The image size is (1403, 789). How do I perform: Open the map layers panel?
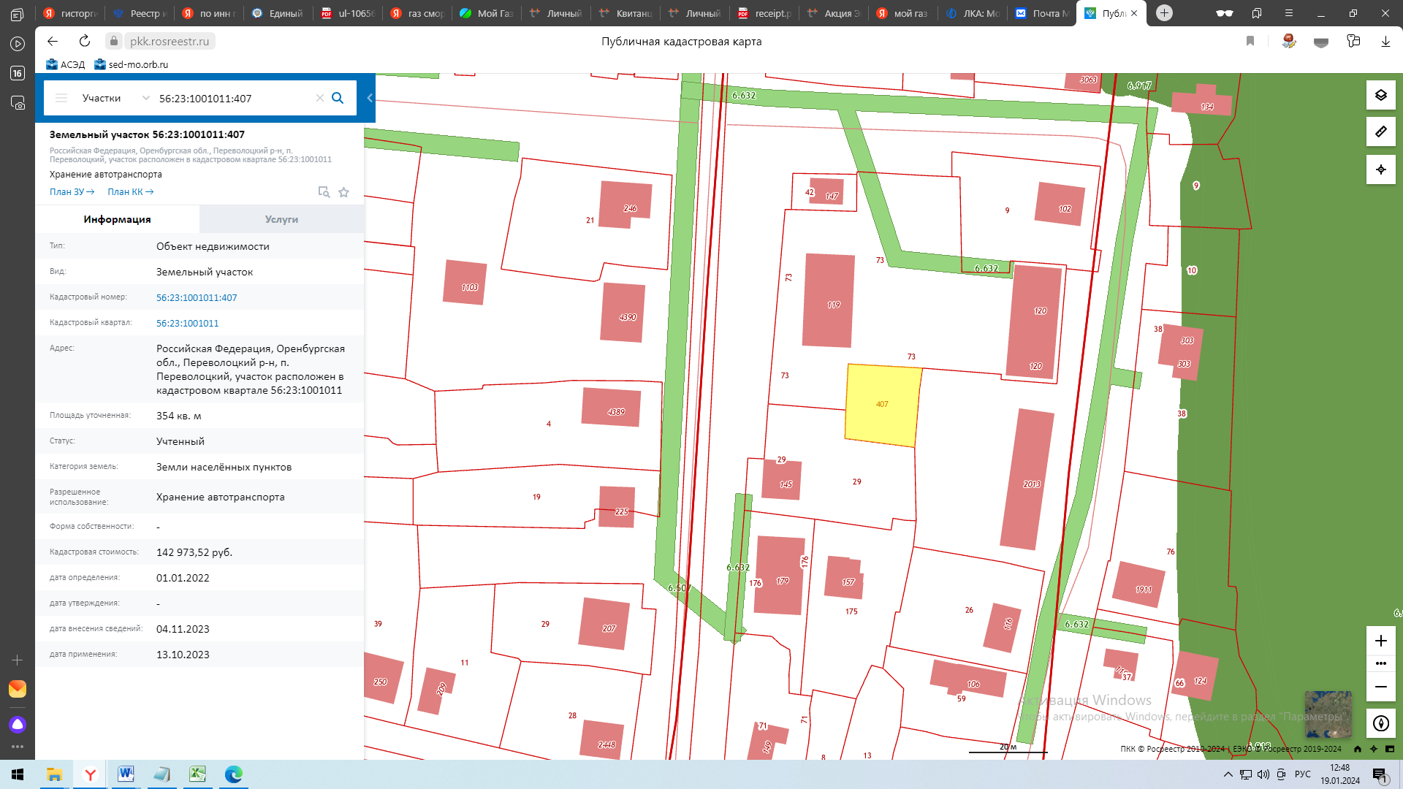(x=1380, y=95)
